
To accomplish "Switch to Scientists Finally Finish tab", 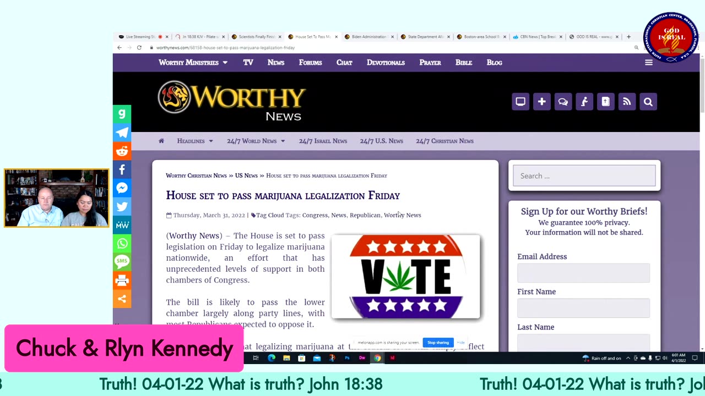I will [x=256, y=37].
